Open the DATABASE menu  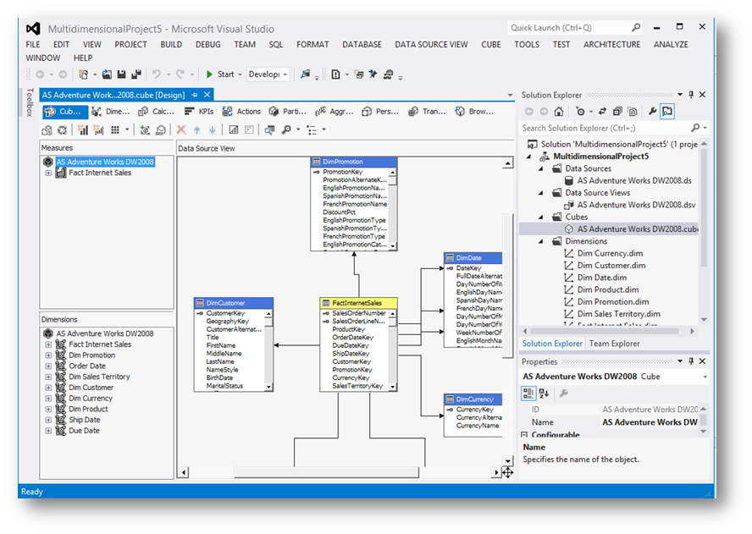362,45
